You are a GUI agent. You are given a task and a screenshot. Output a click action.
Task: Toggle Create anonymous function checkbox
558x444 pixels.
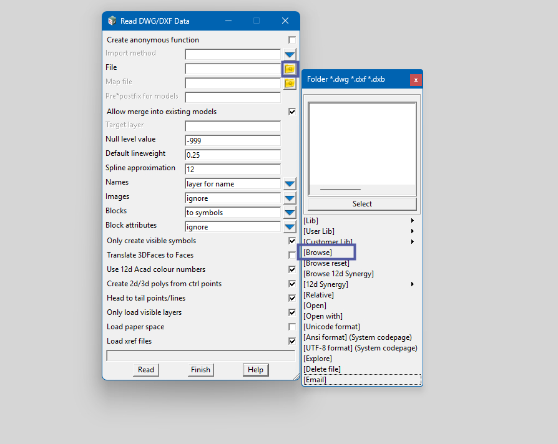(292, 40)
